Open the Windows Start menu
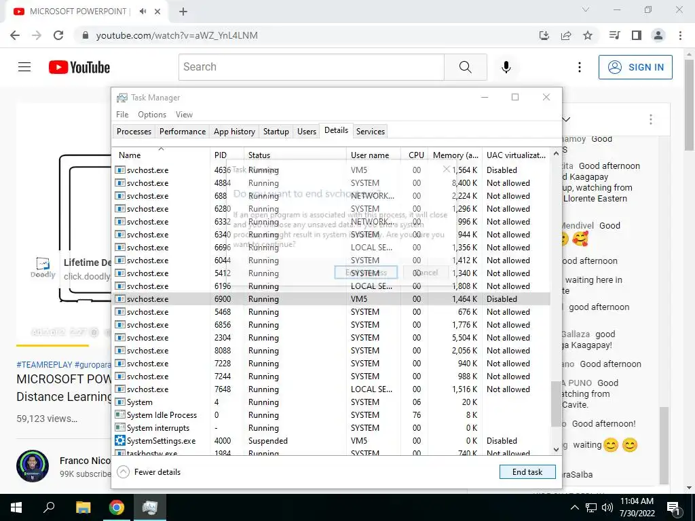 point(16,507)
